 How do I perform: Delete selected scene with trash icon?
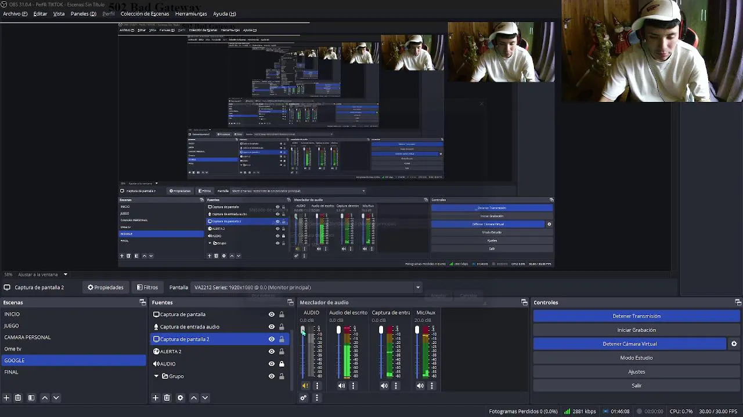point(18,398)
